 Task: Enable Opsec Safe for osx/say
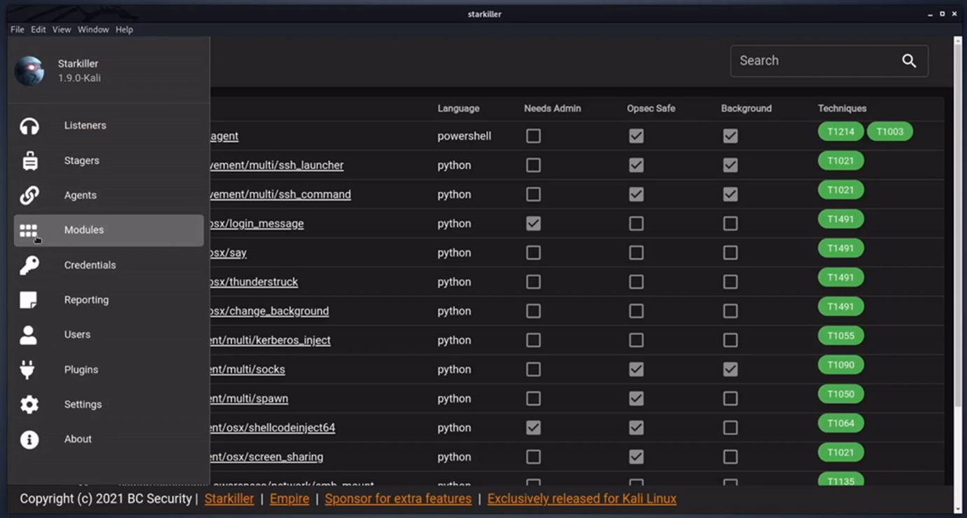pos(636,252)
